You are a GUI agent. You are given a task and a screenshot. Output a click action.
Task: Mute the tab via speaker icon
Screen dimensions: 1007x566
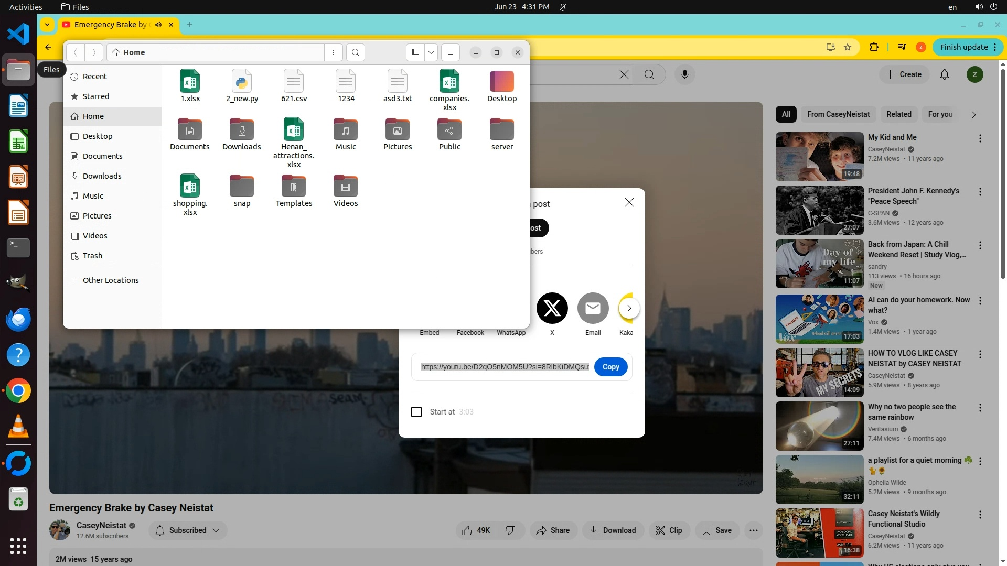158,25
